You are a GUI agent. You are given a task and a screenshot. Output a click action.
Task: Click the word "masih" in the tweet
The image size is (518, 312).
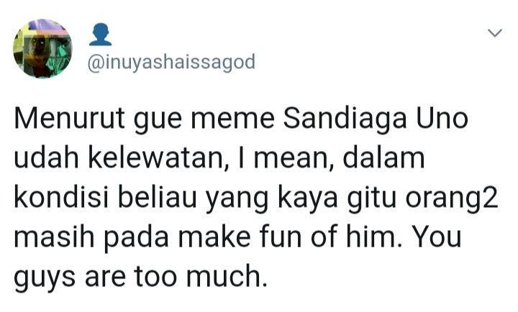[x=55, y=237]
